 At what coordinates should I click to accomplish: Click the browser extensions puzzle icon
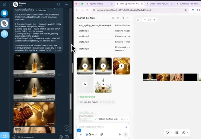tap(198, 10)
